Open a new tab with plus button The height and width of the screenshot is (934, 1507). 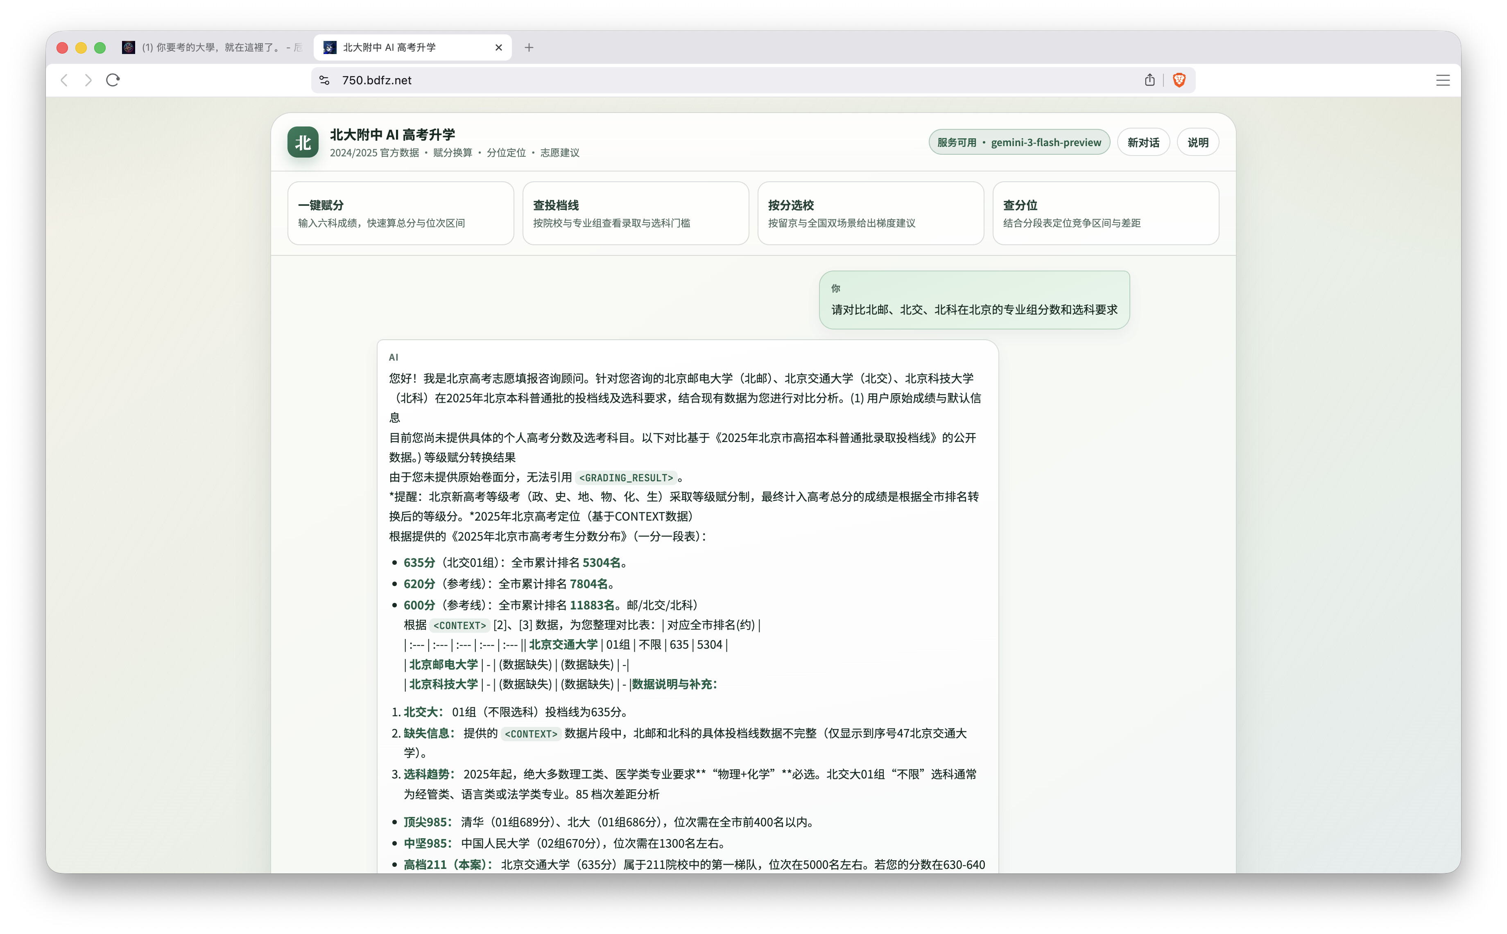tap(529, 47)
